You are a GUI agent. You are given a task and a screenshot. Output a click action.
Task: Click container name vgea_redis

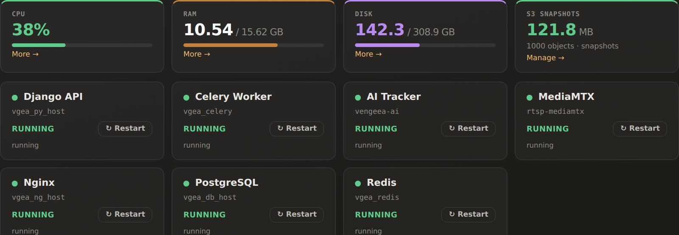pyautogui.click(x=377, y=197)
